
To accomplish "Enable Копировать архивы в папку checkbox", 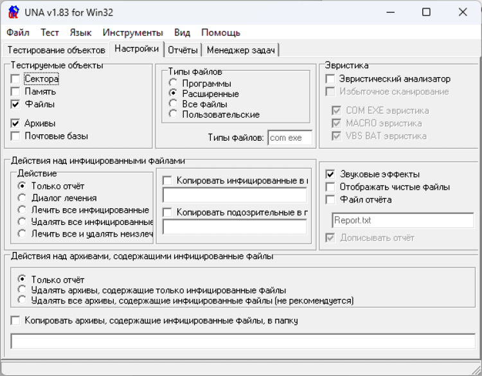I will 15,321.
